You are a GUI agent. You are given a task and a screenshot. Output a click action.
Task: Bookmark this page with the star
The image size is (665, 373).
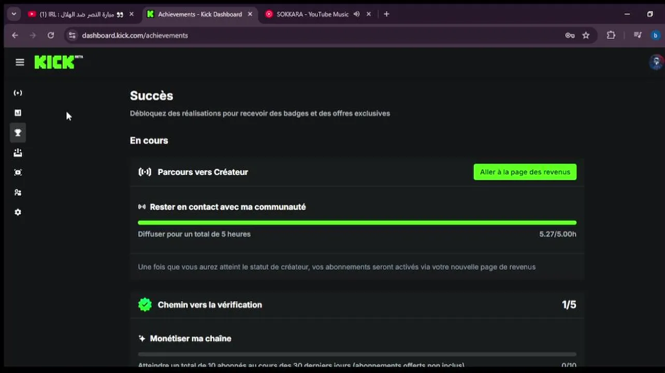coord(586,35)
